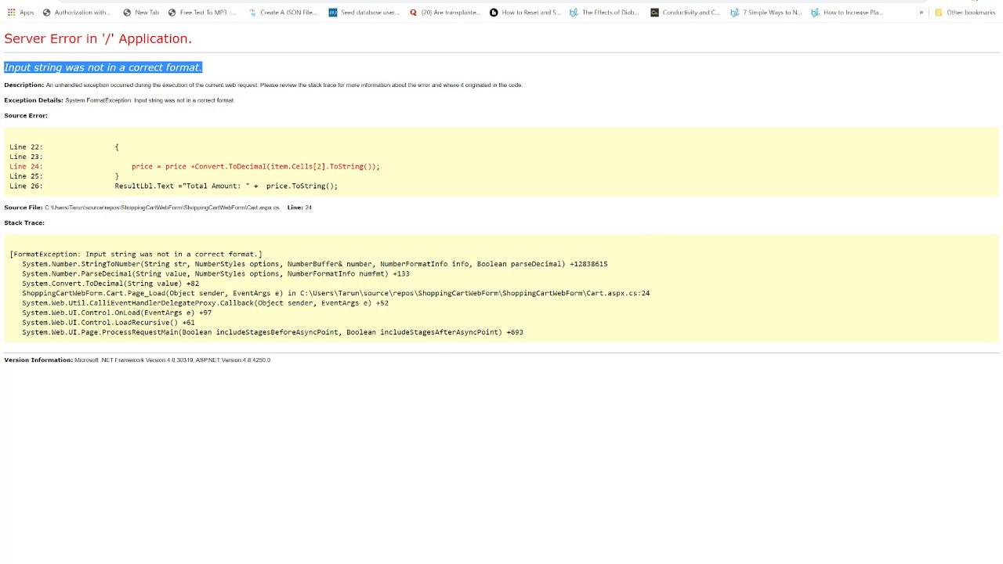Click source line 26 with ResultLbl.Text

point(173,186)
